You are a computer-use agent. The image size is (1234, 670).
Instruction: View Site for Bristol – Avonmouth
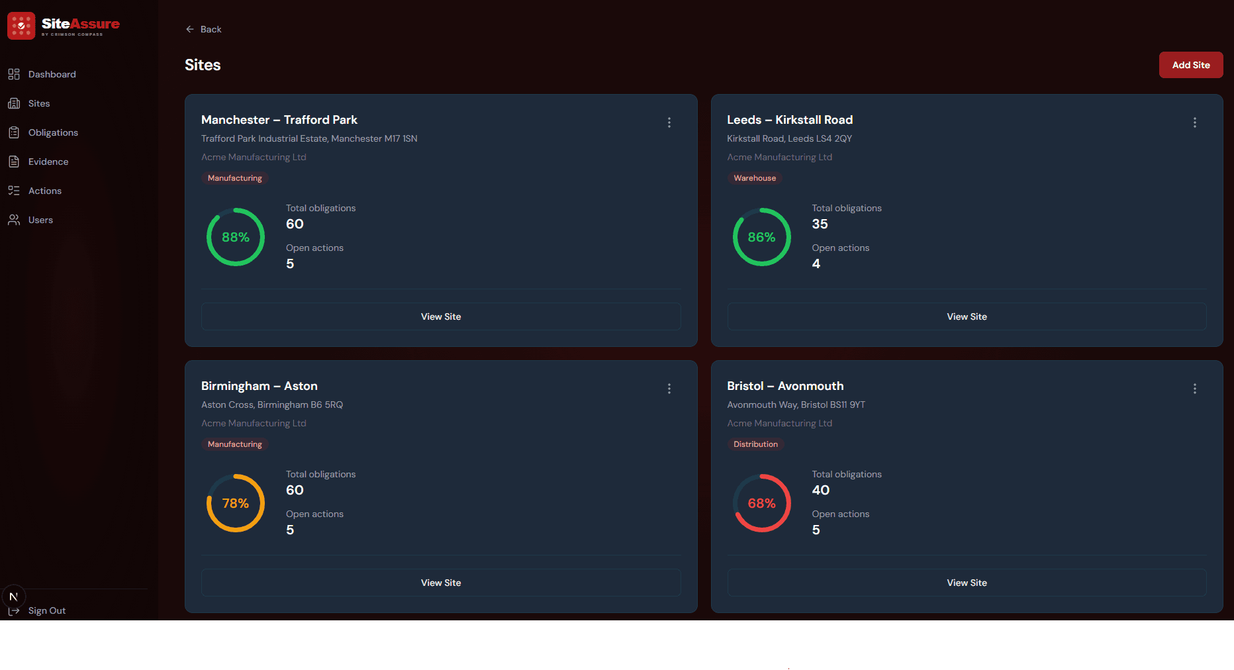pos(967,583)
